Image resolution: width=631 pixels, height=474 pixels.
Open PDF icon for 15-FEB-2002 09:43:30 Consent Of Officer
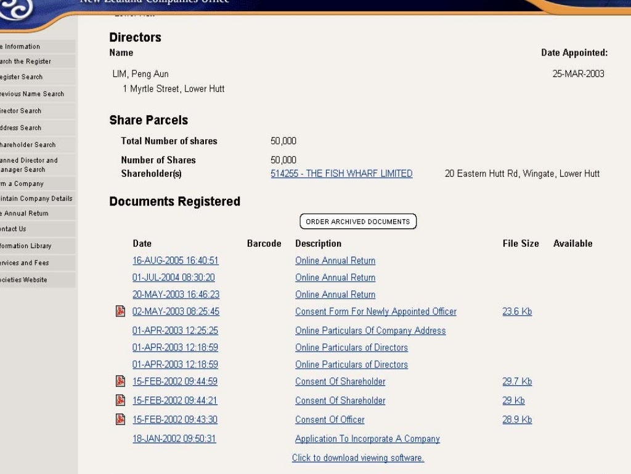120,419
